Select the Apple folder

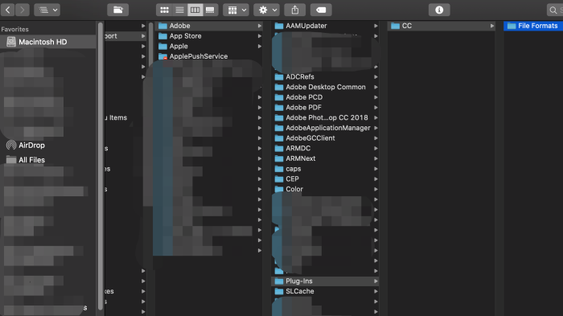click(x=210, y=46)
